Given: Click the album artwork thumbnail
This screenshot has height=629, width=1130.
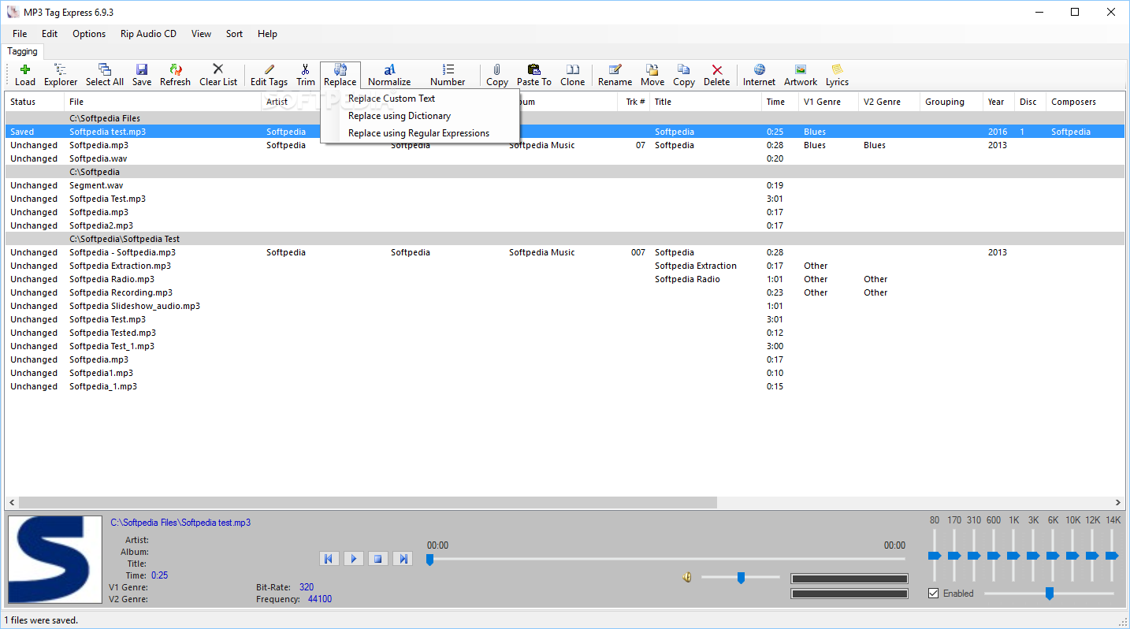Looking at the screenshot, I should pyautogui.click(x=54, y=560).
